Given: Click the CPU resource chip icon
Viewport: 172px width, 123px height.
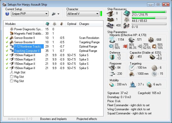Looking at the screenshot, I should pos(127,13).
